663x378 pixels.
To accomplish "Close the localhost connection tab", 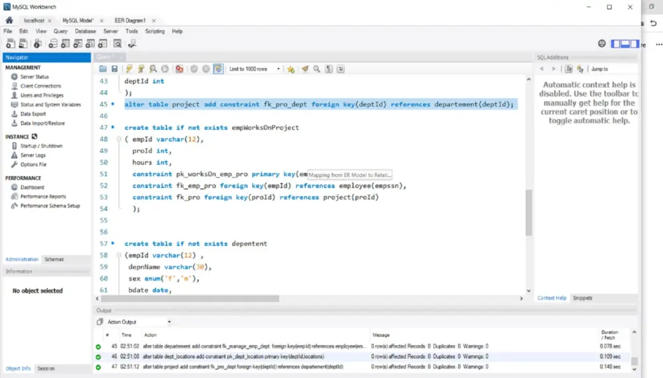I will point(50,21).
